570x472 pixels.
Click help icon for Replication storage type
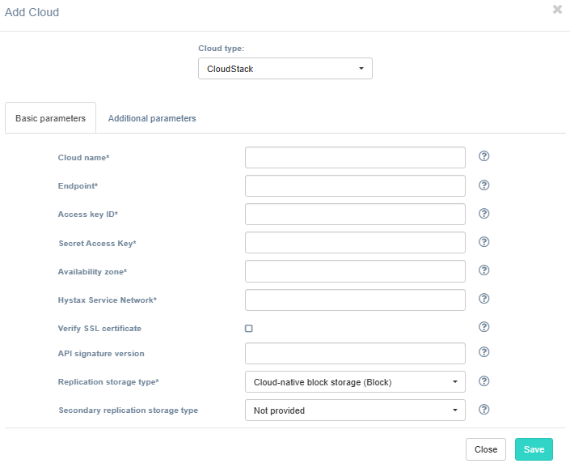[x=483, y=381]
